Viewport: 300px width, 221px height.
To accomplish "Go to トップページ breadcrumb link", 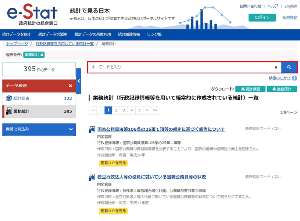I will tap(17, 44).
